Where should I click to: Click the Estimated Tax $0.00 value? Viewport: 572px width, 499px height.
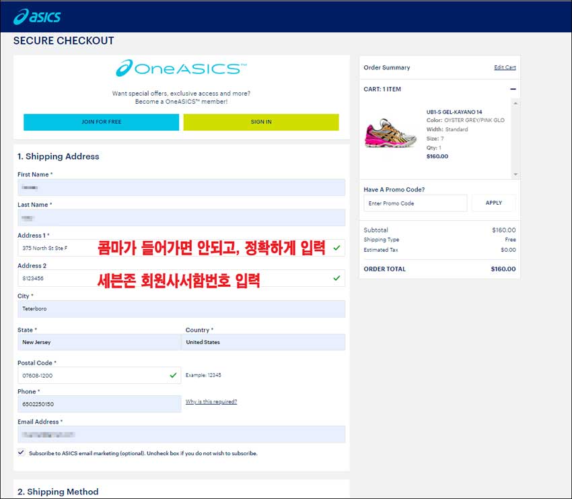[508, 250]
